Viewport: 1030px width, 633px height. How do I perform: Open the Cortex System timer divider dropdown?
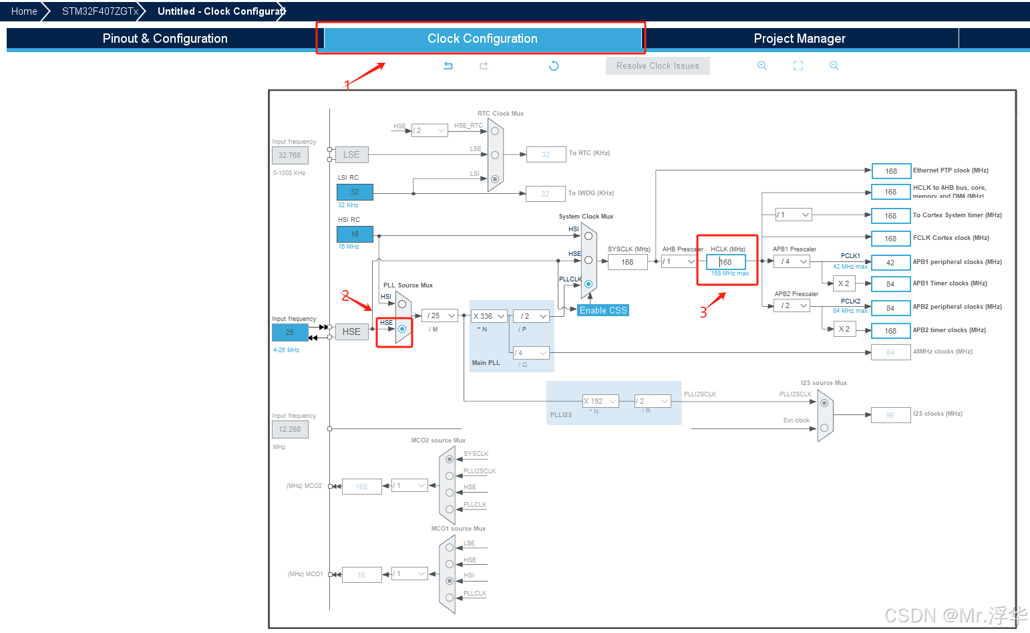click(794, 215)
